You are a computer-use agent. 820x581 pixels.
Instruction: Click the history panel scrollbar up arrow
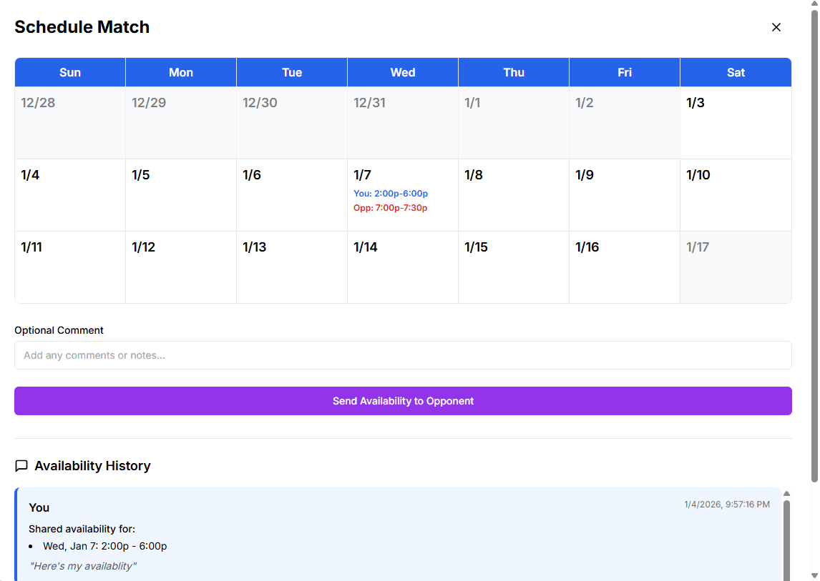click(x=787, y=492)
